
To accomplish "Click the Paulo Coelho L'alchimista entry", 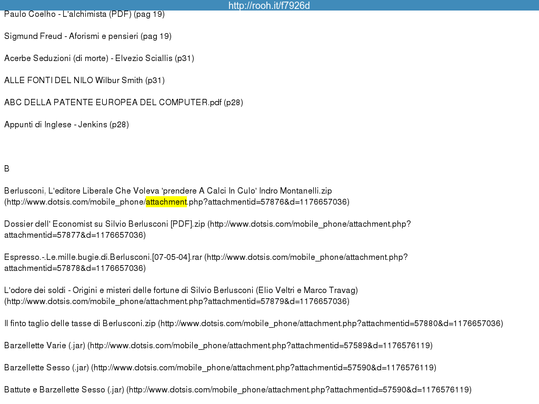I will tap(84, 14).
